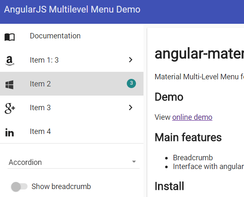
Task: Select the Item 3 menu entry
Action: (72, 107)
